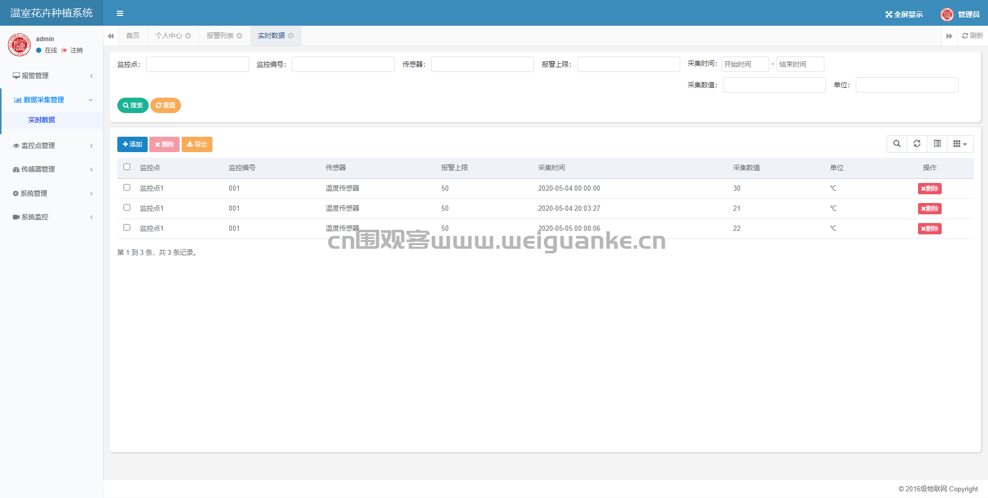Click the fullscreen display icon

889,14
